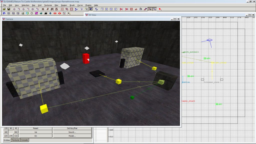
Task: Select the Flip X toolbar icon
Action: [x=14, y=9]
